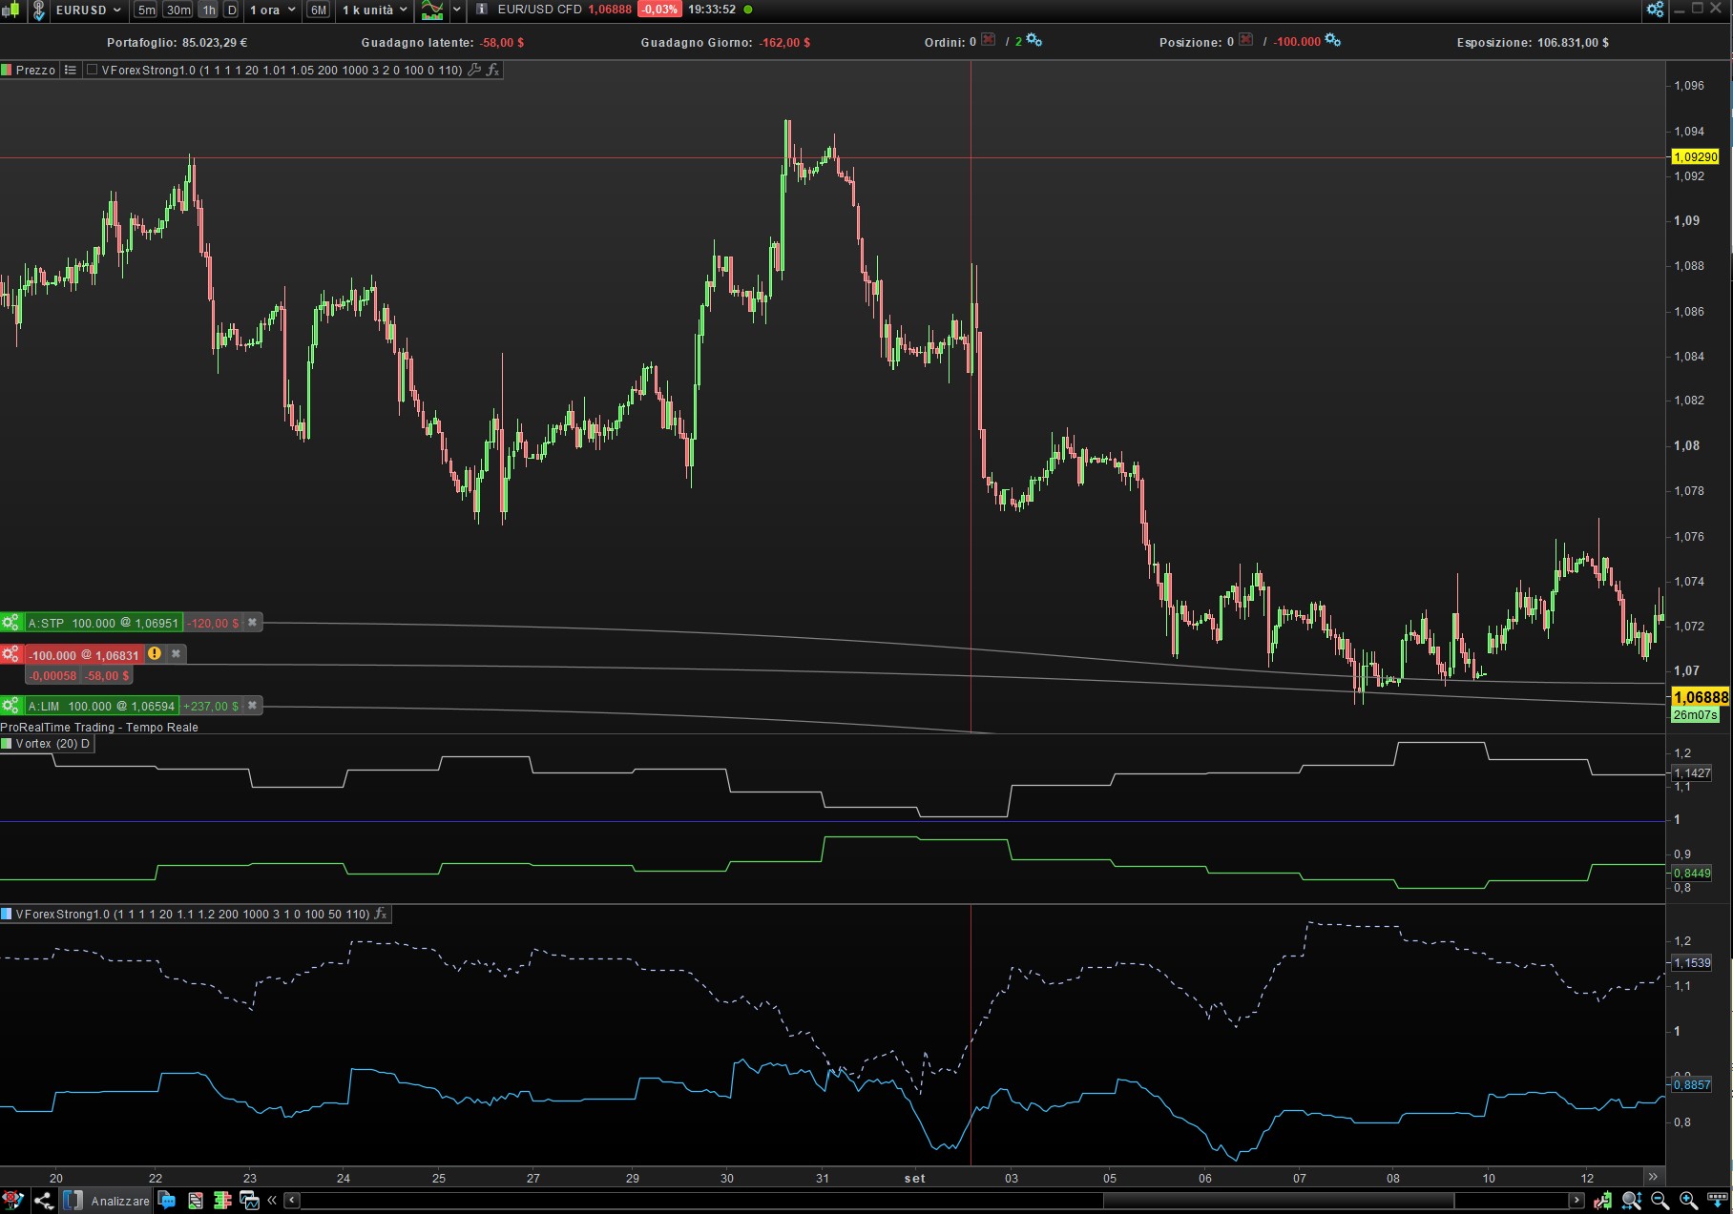This screenshot has height=1214, width=1733.
Task: Open the wrench settings for VForexStrong1.0
Action: (x=474, y=70)
